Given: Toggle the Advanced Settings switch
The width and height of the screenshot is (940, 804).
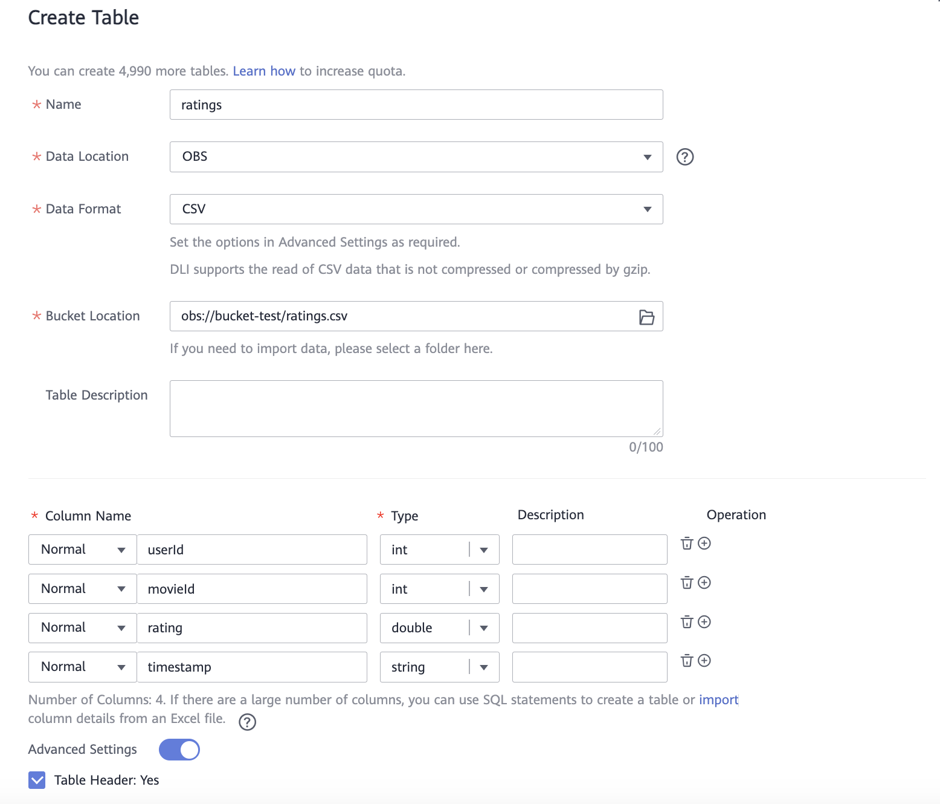Looking at the screenshot, I should coord(179,750).
